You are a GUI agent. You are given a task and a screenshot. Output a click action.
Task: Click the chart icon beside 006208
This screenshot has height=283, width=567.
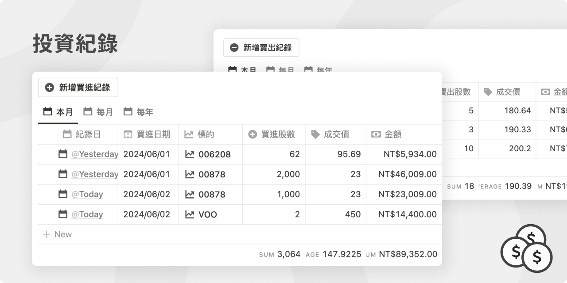point(190,154)
